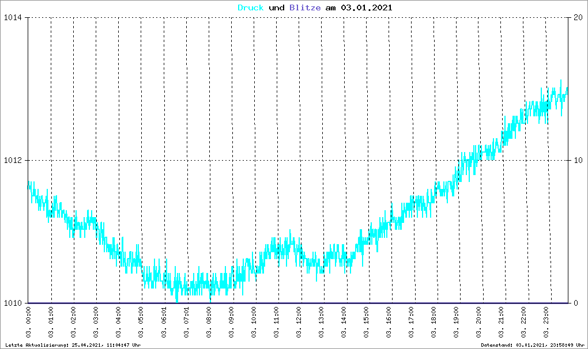
Task: Select the '03. 21:00' time axis label
Action: [x=502, y=323]
